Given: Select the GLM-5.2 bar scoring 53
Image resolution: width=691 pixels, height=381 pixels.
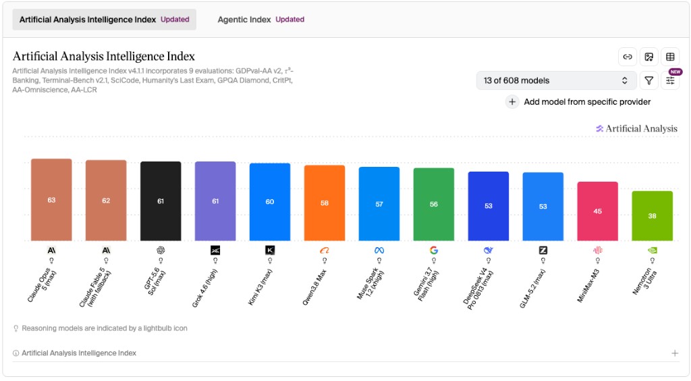Looking at the screenshot, I should point(543,207).
